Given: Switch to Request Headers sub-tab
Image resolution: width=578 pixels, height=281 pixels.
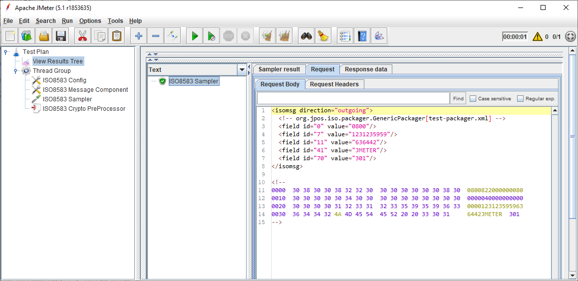Looking at the screenshot, I should tap(334, 84).
